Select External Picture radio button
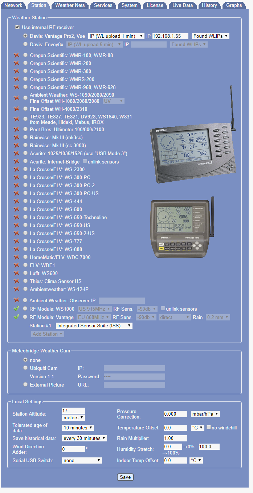Image resolution: width=253 pixels, height=493 pixels. pyautogui.click(x=25, y=384)
